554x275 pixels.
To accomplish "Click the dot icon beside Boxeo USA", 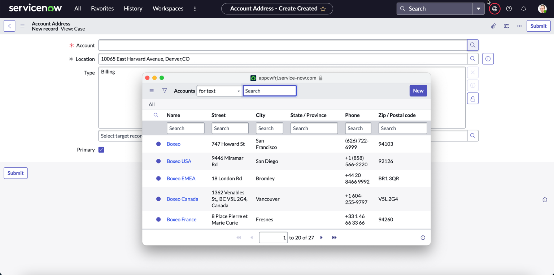I will (x=158, y=161).
